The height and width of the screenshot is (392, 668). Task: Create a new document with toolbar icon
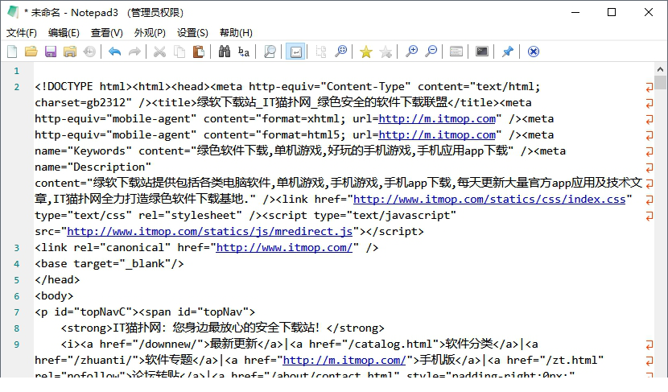point(12,52)
